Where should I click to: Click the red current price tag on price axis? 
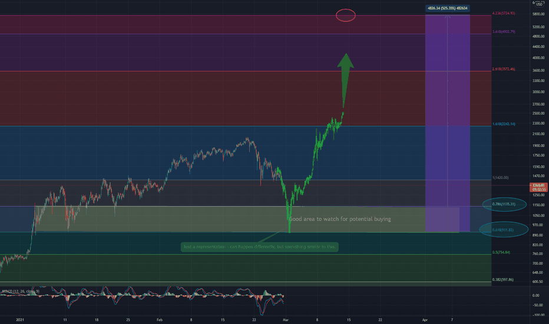click(538, 187)
